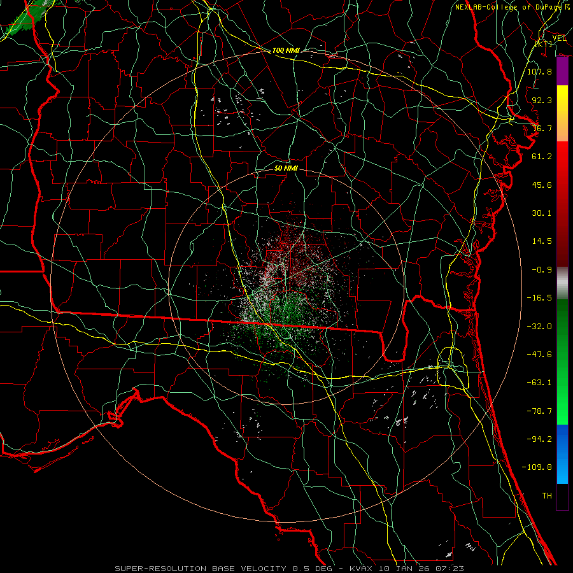
Task: Click the purple segment of the color bar
Action: click(x=562, y=71)
